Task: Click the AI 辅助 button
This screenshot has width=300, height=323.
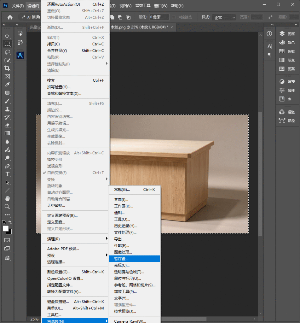Action: (31, 17)
